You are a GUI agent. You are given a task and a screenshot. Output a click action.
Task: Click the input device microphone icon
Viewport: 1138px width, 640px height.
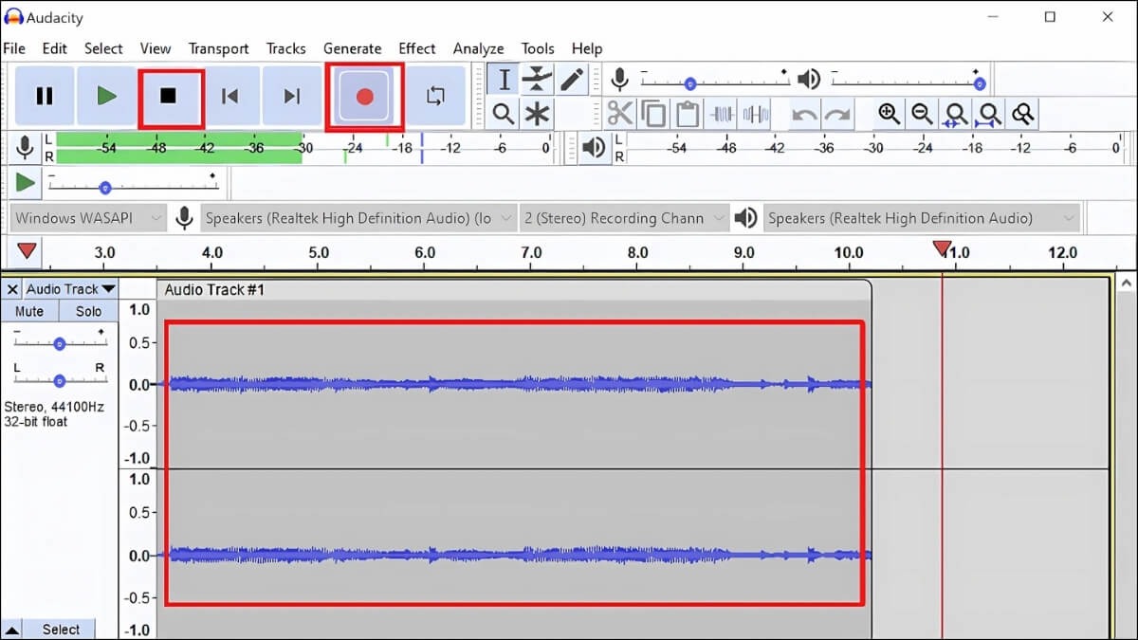pyautogui.click(x=184, y=218)
